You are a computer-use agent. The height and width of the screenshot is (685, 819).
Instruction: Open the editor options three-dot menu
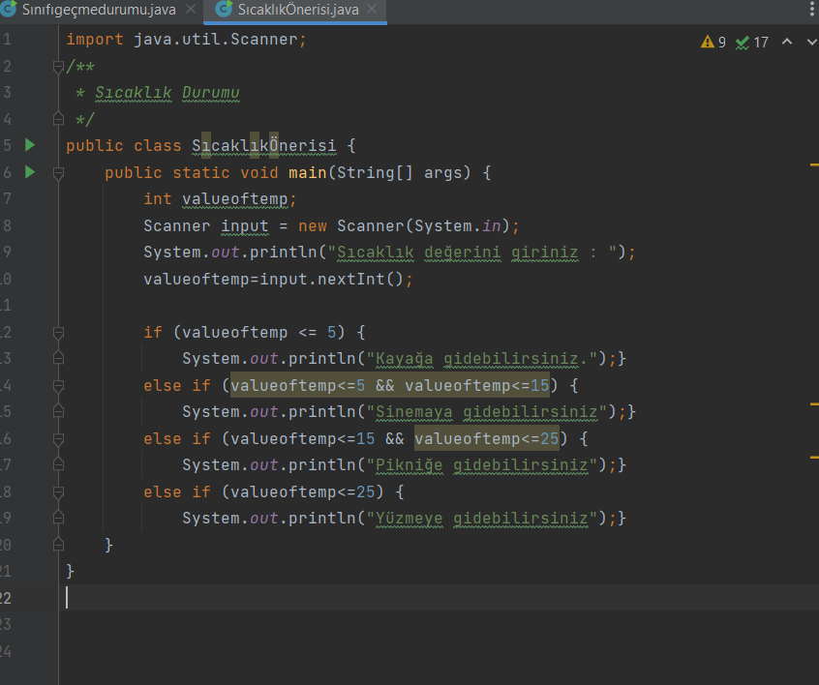811,8
